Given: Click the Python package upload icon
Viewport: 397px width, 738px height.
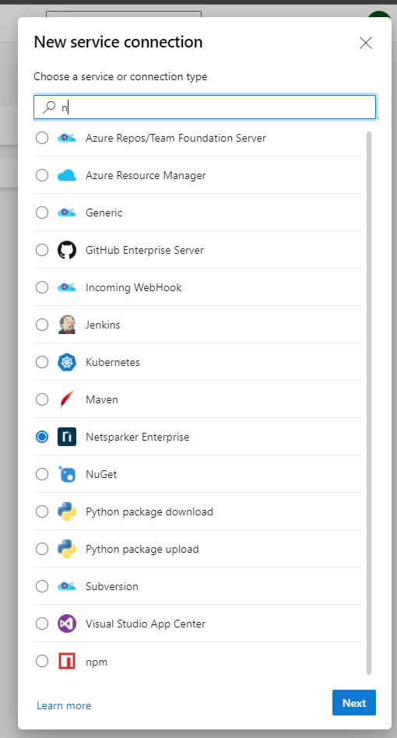Looking at the screenshot, I should pos(67,549).
